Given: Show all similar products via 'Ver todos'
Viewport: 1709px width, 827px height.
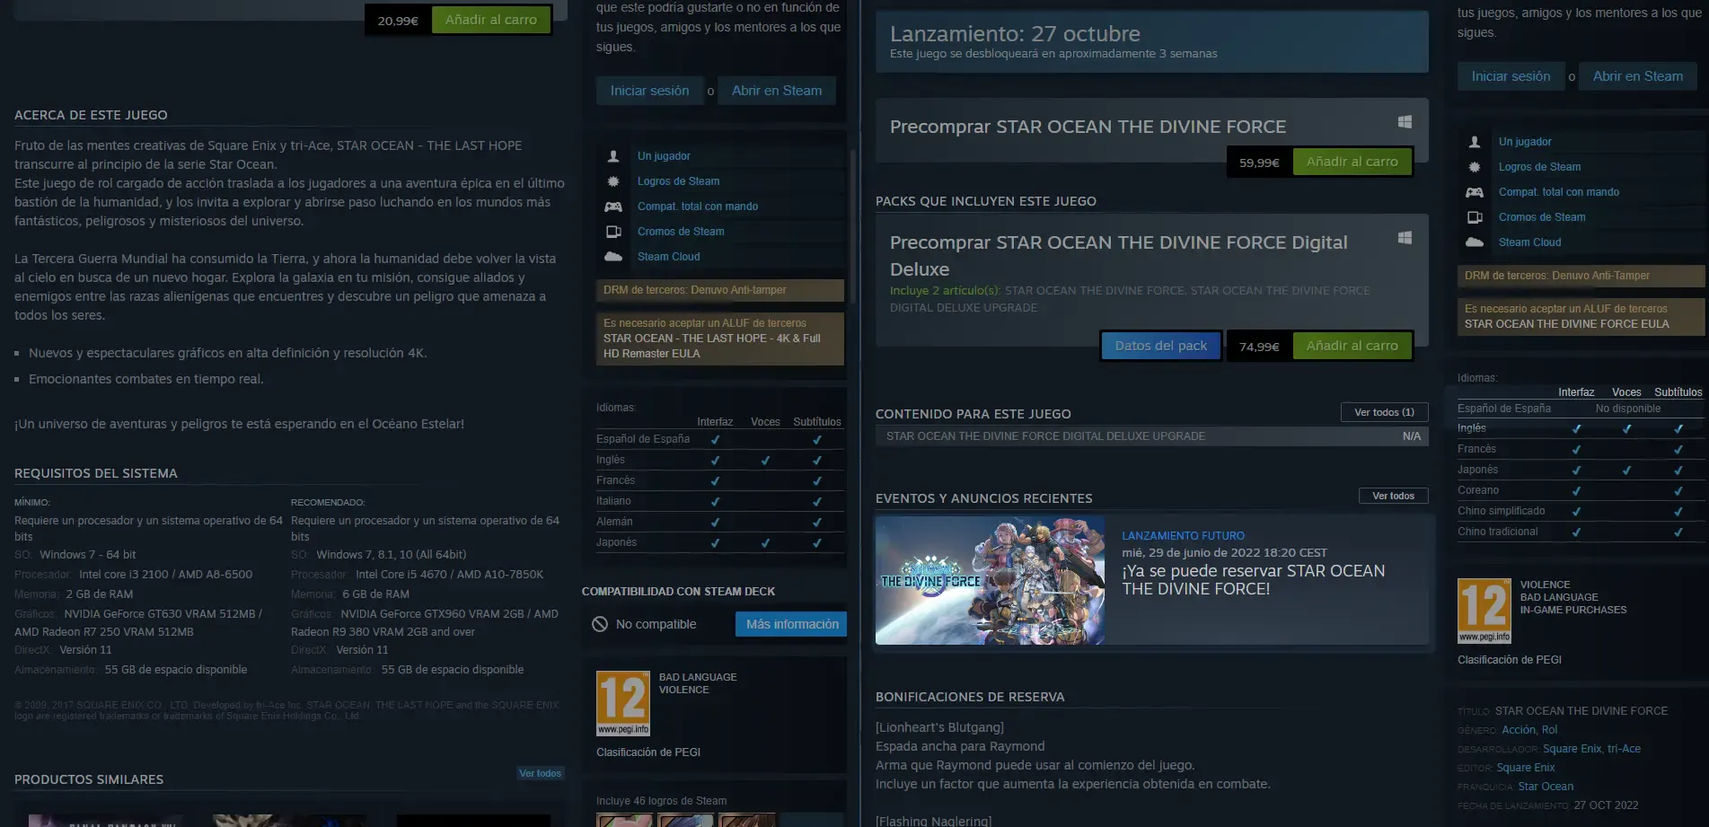Looking at the screenshot, I should click(x=540, y=773).
